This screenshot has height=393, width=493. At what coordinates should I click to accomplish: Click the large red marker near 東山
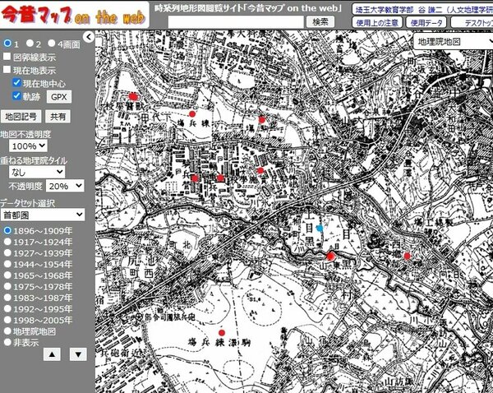click(330, 256)
